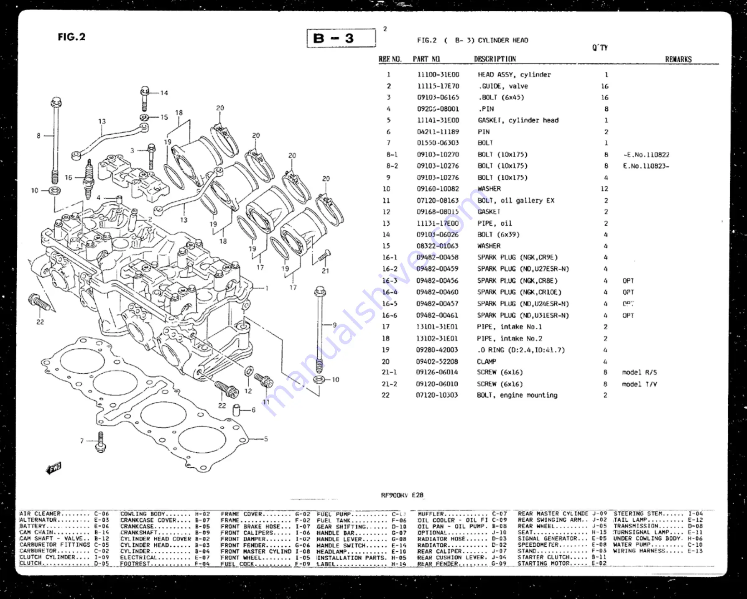Click the "REMARKS" column header
Image resolution: width=747 pixels, height=599 pixels.
pos(678,59)
